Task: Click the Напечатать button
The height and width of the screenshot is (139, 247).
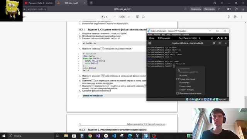Action: coord(209,9)
